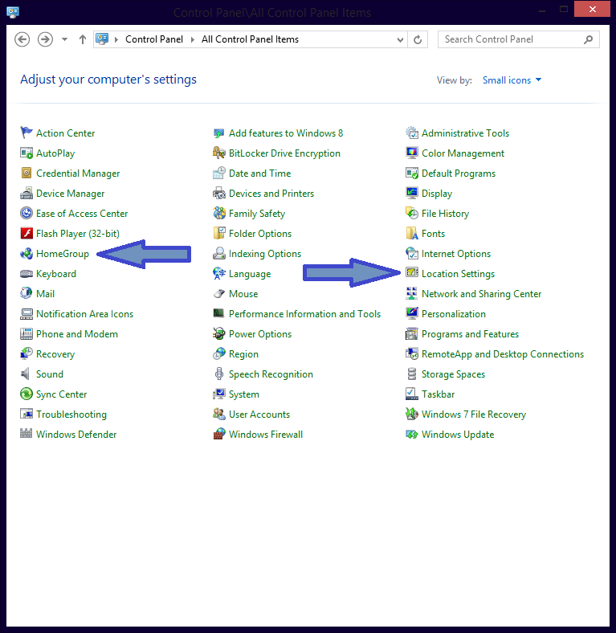Open Performance Information and Tools link
This screenshot has height=633, width=616.
pyautogui.click(x=304, y=314)
